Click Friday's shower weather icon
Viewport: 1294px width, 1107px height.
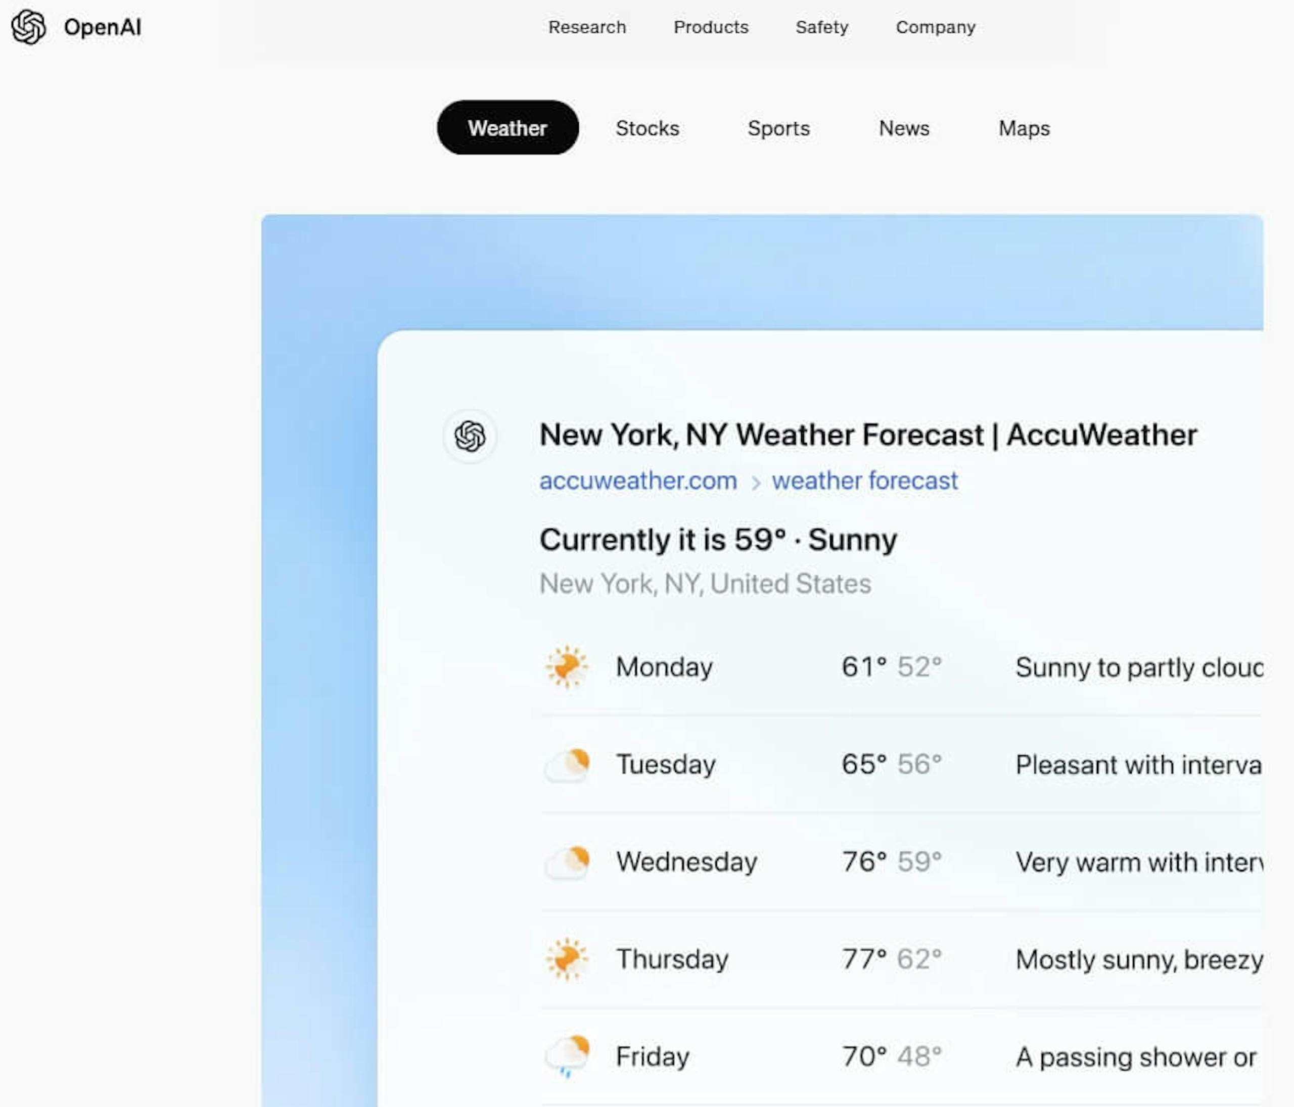(567, 1056)
